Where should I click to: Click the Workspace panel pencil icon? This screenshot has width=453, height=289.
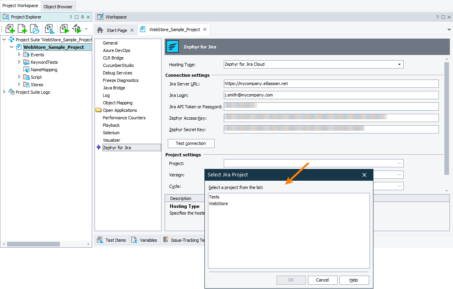point(100,17)
